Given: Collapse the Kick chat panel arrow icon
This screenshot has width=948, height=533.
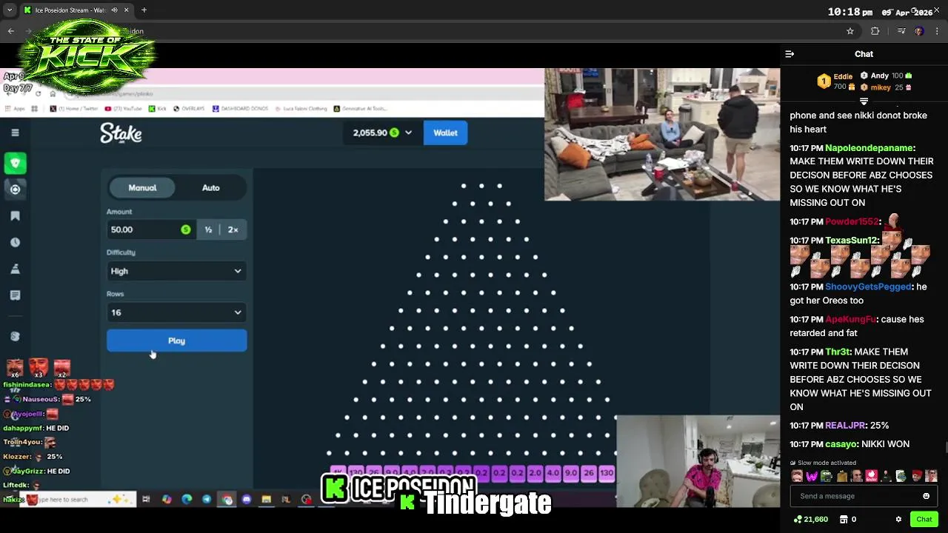Looking at the screenshot, I should point(790,54).
